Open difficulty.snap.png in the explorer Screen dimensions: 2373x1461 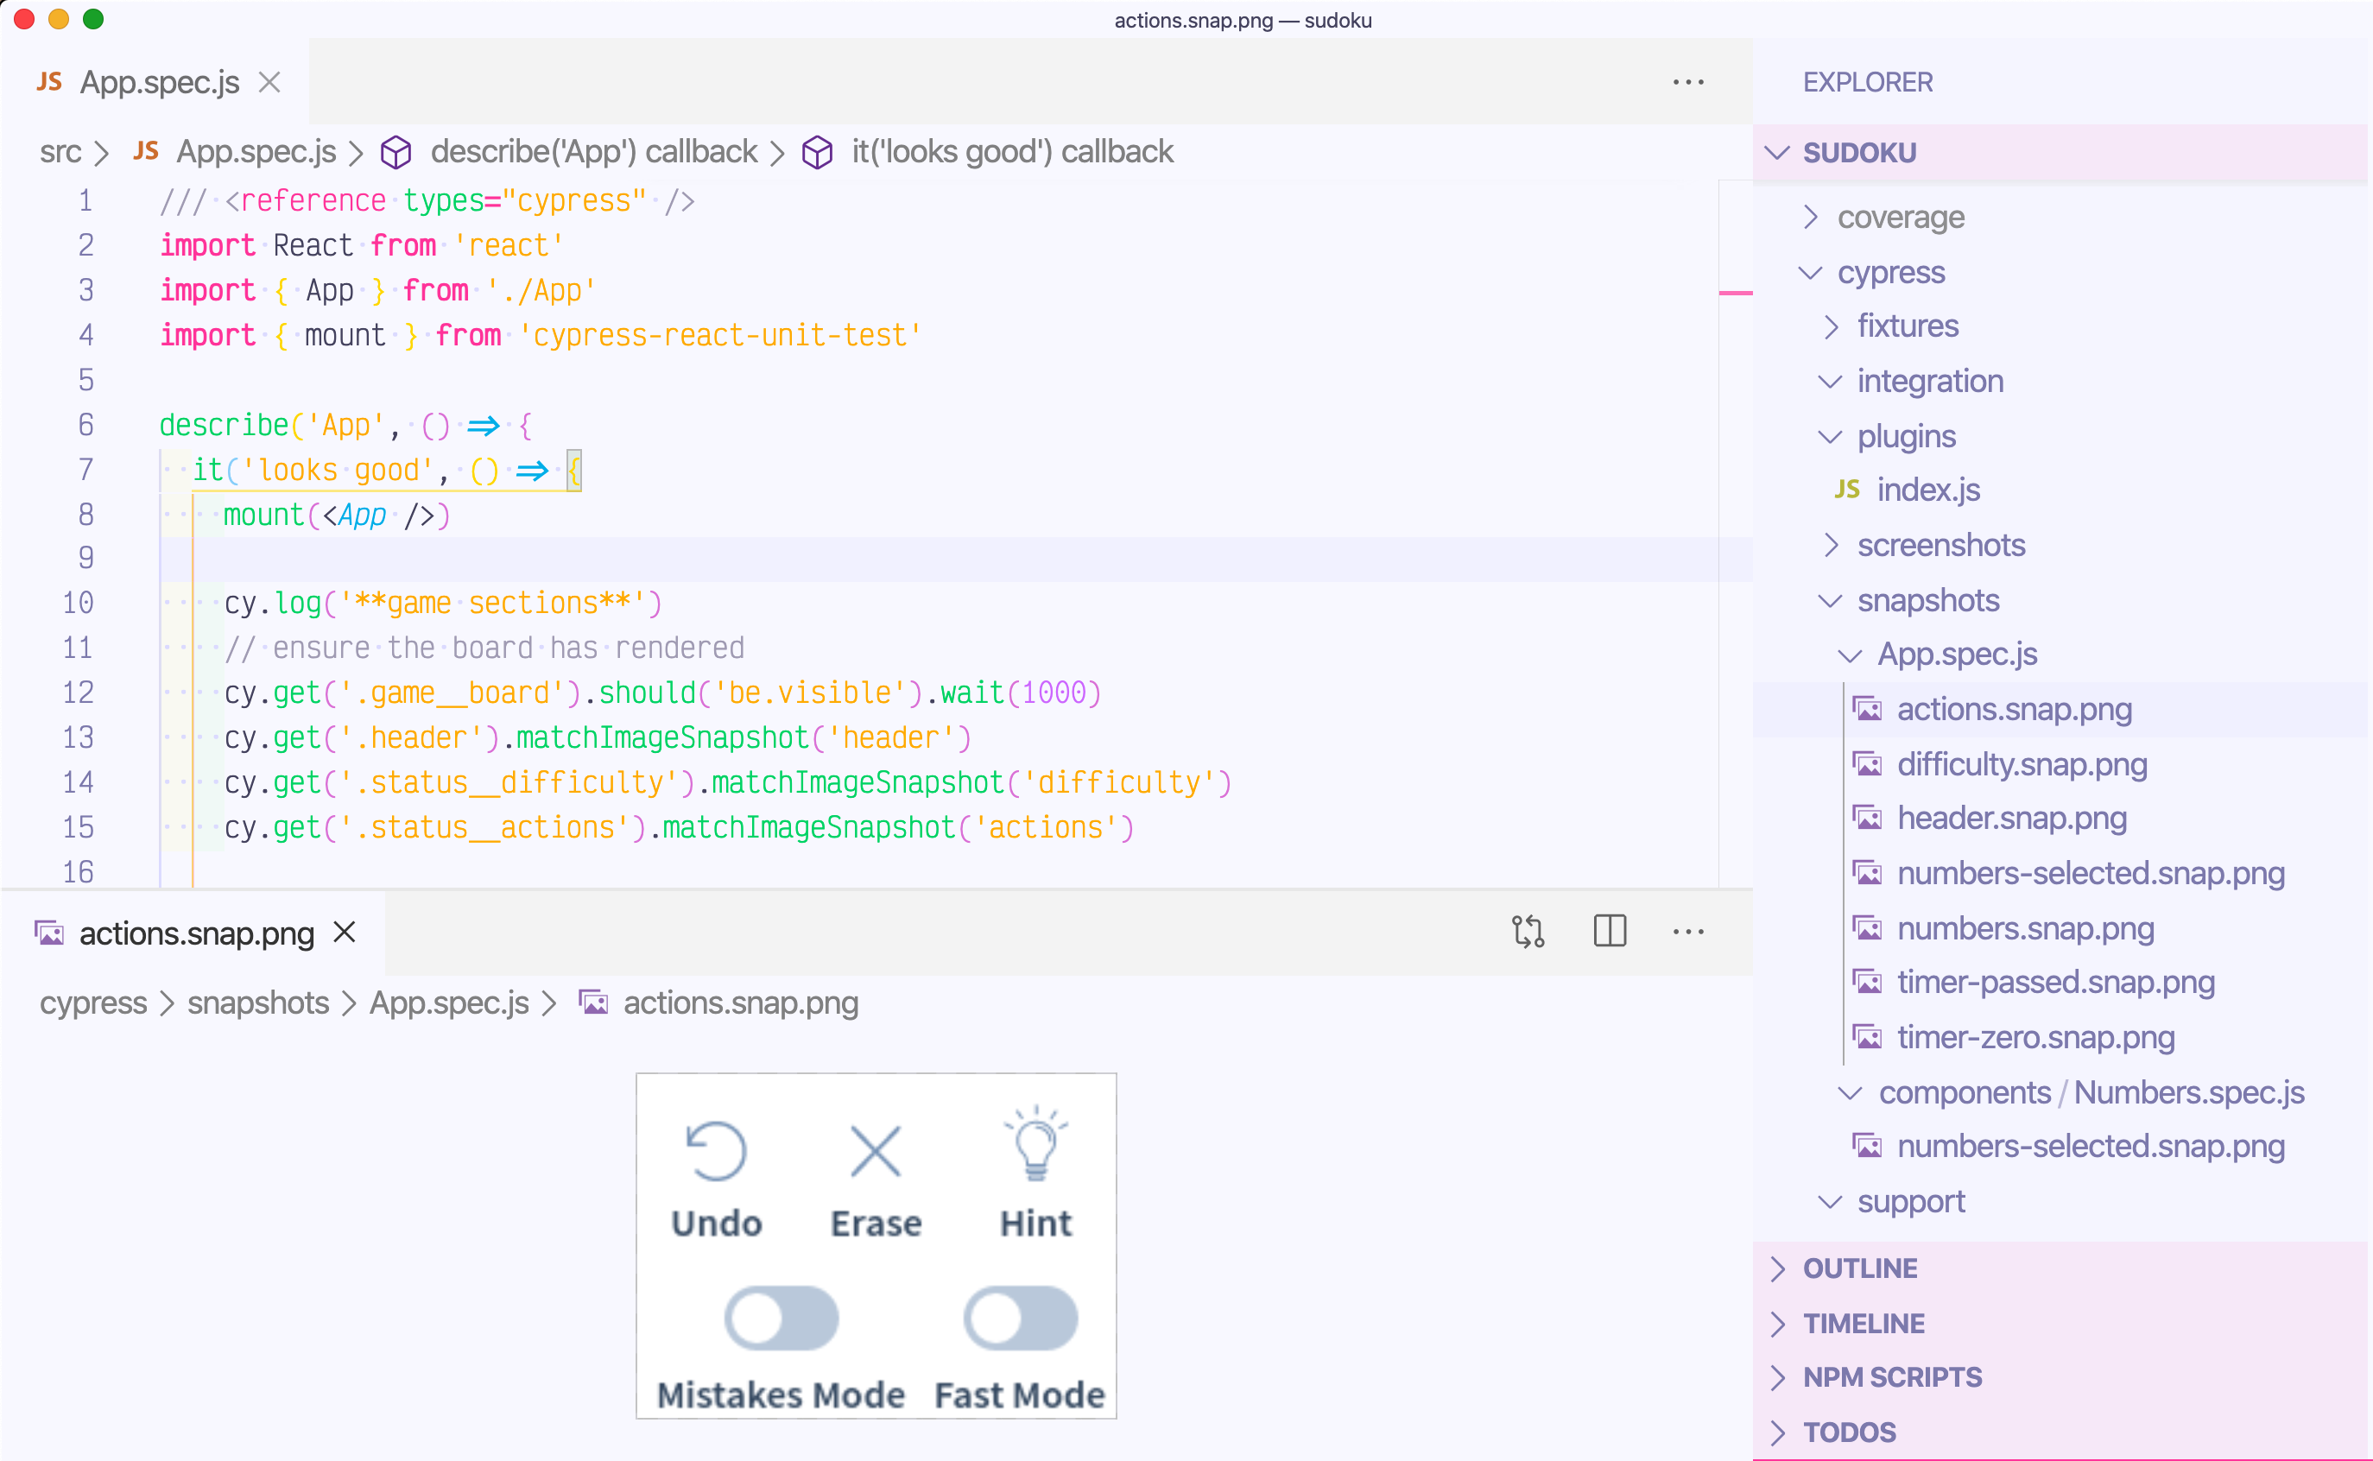2022,764
